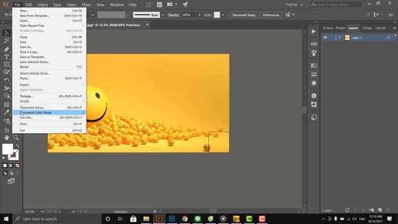
Task: Choose Save As in File menu
Action: (x=50, y=47)
